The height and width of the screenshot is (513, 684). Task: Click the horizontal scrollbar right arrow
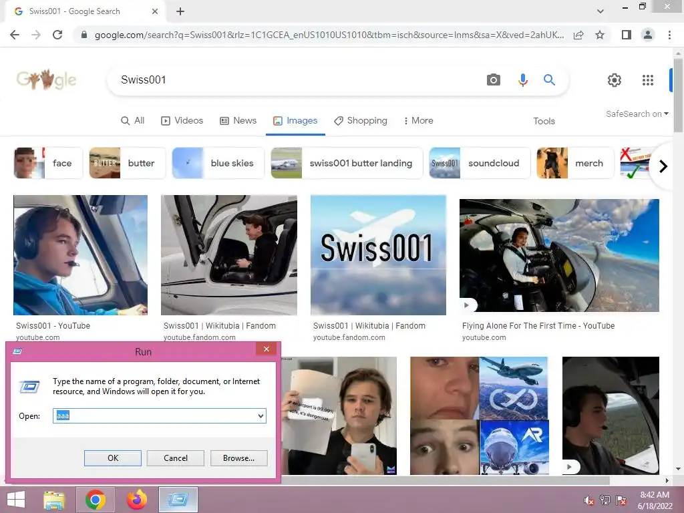click(667, 481)
